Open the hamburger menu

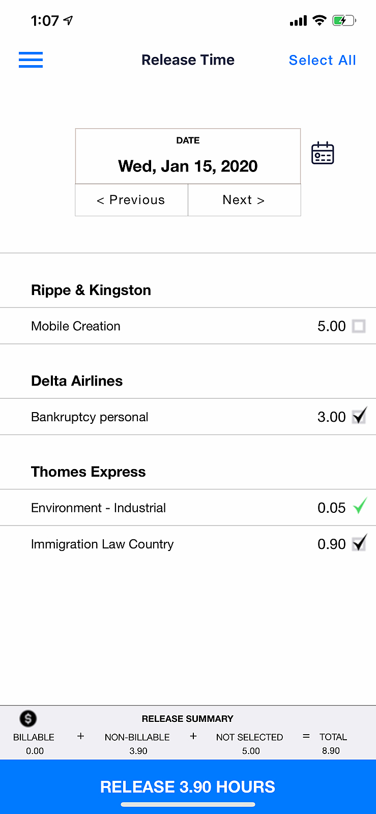(31, 60)
